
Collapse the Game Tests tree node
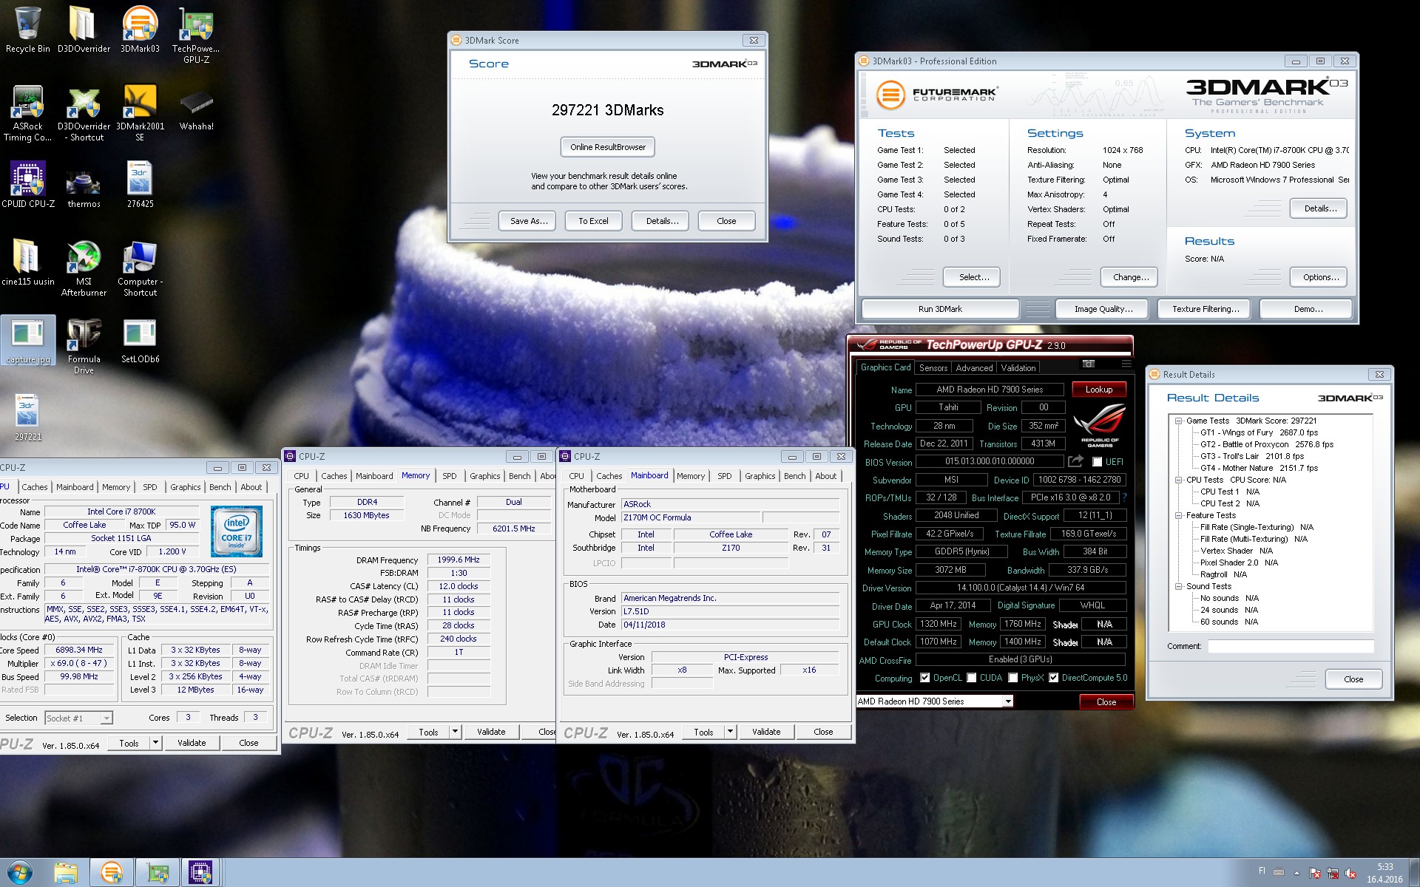pos(1178,421)
